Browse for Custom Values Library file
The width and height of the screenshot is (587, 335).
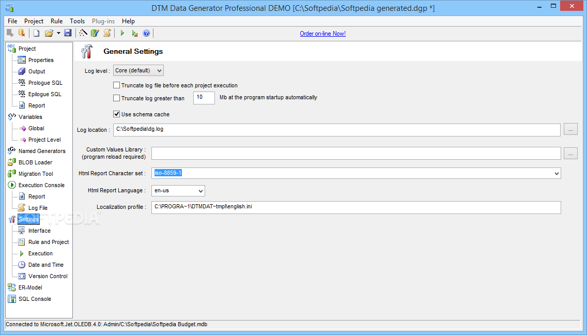pos(570,153)
